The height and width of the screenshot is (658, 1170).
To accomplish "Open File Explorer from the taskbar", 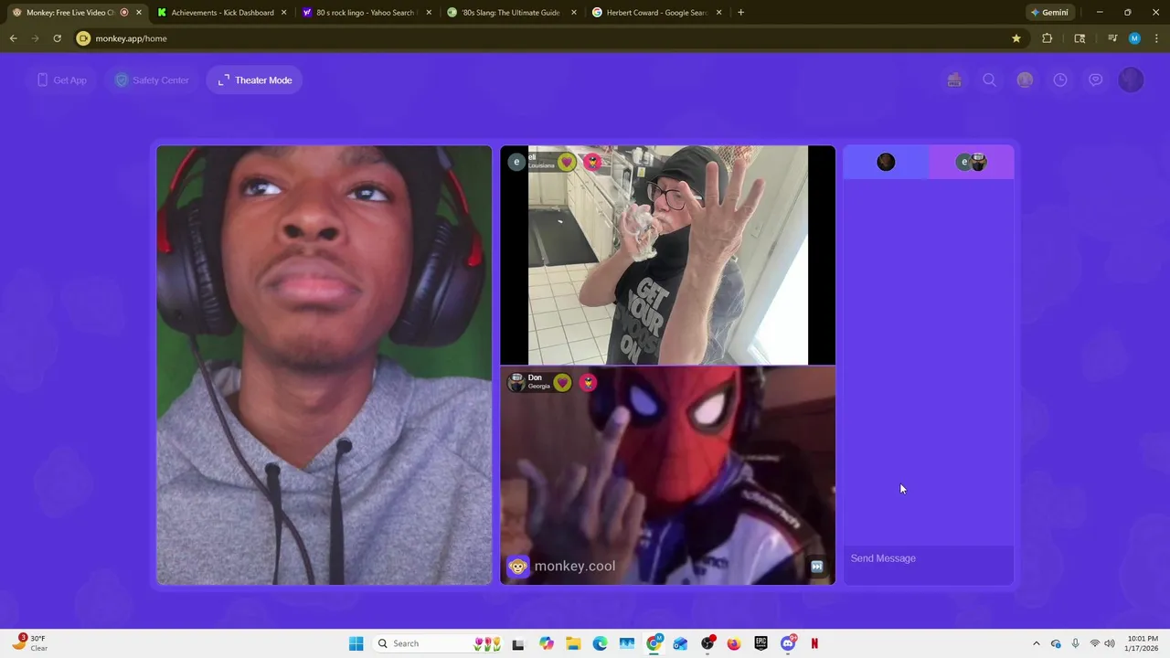I will [573, 643].
